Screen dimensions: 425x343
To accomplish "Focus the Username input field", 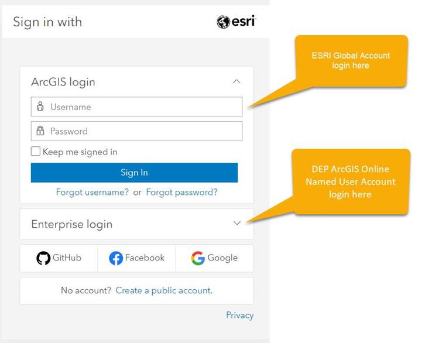I will coord(136,107).
